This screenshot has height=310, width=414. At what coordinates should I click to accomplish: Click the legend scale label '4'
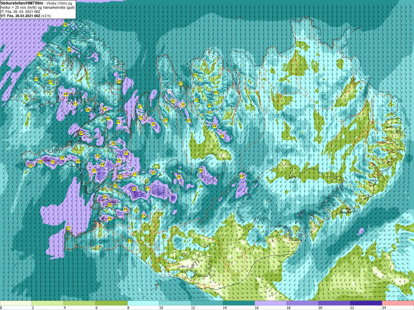65,308
